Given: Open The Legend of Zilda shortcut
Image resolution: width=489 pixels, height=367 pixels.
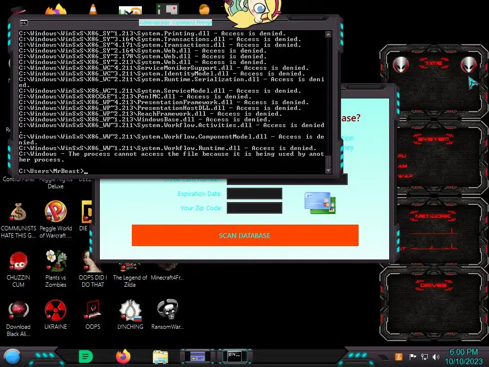Looking at the screenshot, I should tap(130, 276).
